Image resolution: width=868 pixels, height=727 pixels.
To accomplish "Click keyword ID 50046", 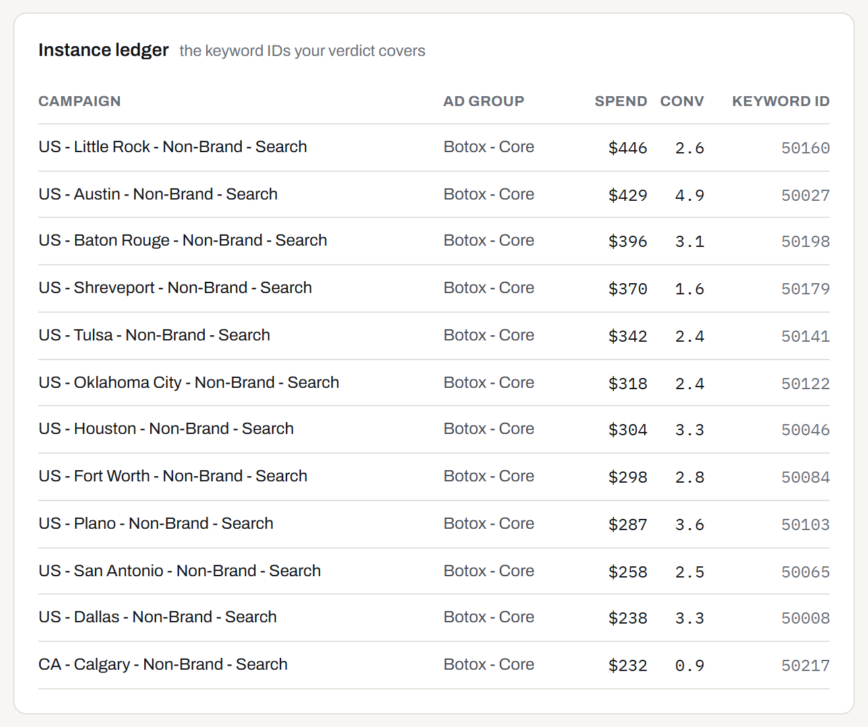I will tap(805, 430).
